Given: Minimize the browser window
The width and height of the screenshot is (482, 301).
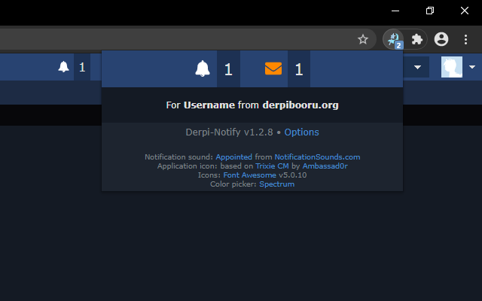Looking at the screenshot, I should (395, 11).
